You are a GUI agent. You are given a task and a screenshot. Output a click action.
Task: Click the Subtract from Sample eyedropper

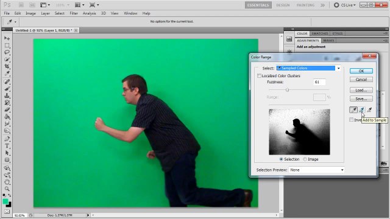[x=369, y=109]
